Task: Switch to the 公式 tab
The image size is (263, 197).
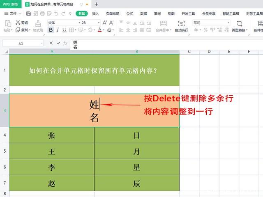Action: click(x=130, y=14)
